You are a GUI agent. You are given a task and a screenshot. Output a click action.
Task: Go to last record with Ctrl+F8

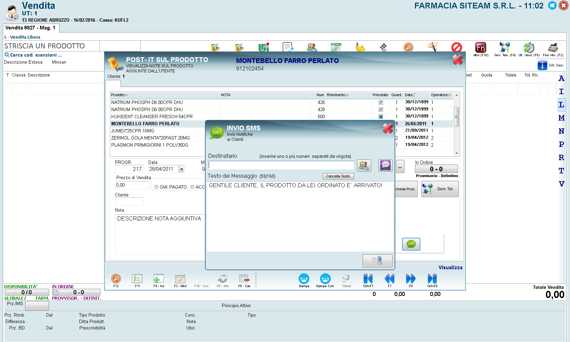pyautogui.click(x=432, y=279)
